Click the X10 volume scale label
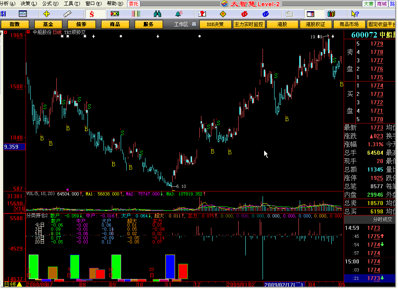 (19, 209)
